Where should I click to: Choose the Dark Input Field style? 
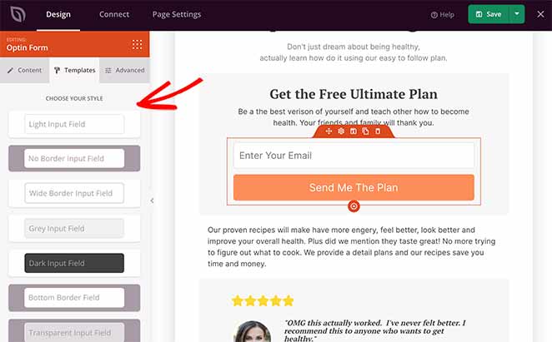(x=74, y=263)
